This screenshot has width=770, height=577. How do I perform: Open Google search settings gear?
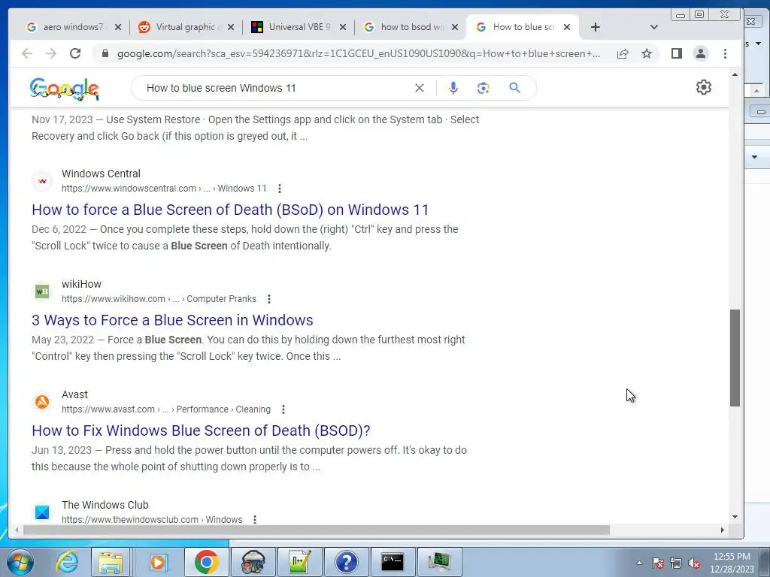coord(704,87)
